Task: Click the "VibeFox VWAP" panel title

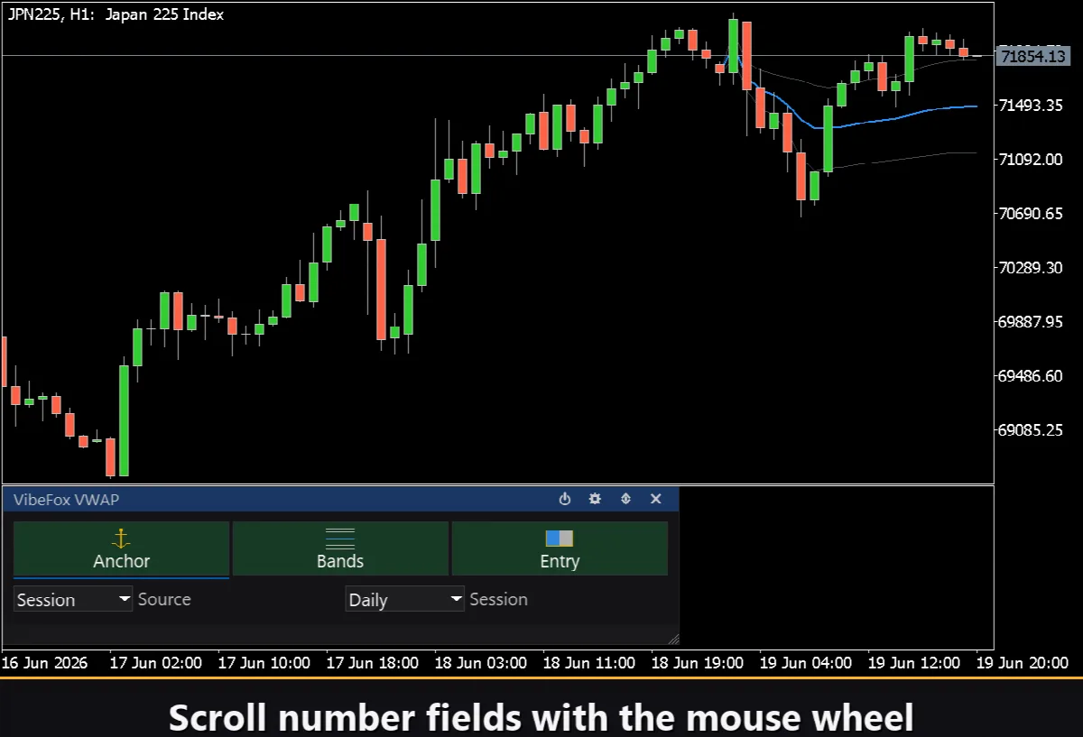Action: point(67,499)
